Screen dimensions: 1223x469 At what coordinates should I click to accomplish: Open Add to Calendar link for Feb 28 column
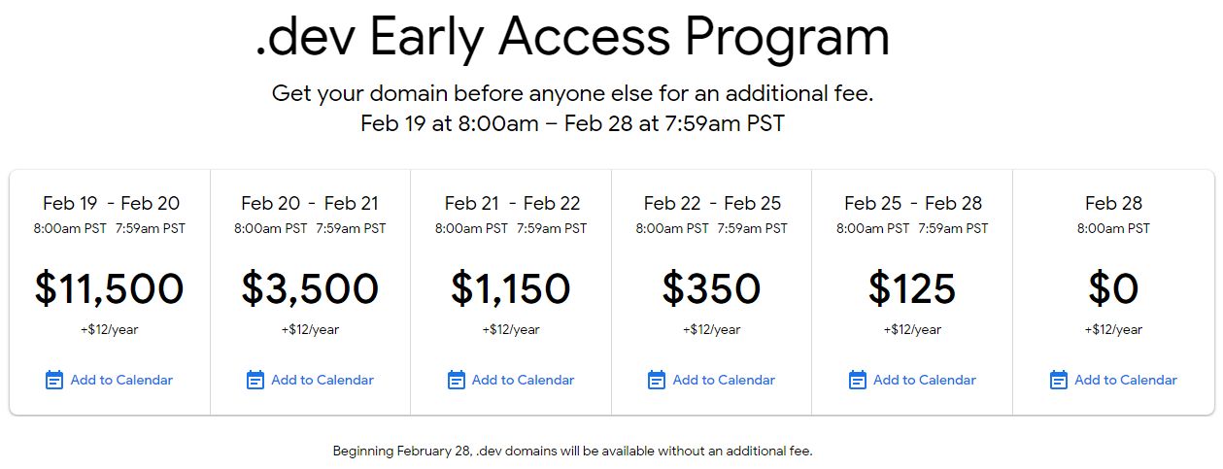[x=1125, y=380]
